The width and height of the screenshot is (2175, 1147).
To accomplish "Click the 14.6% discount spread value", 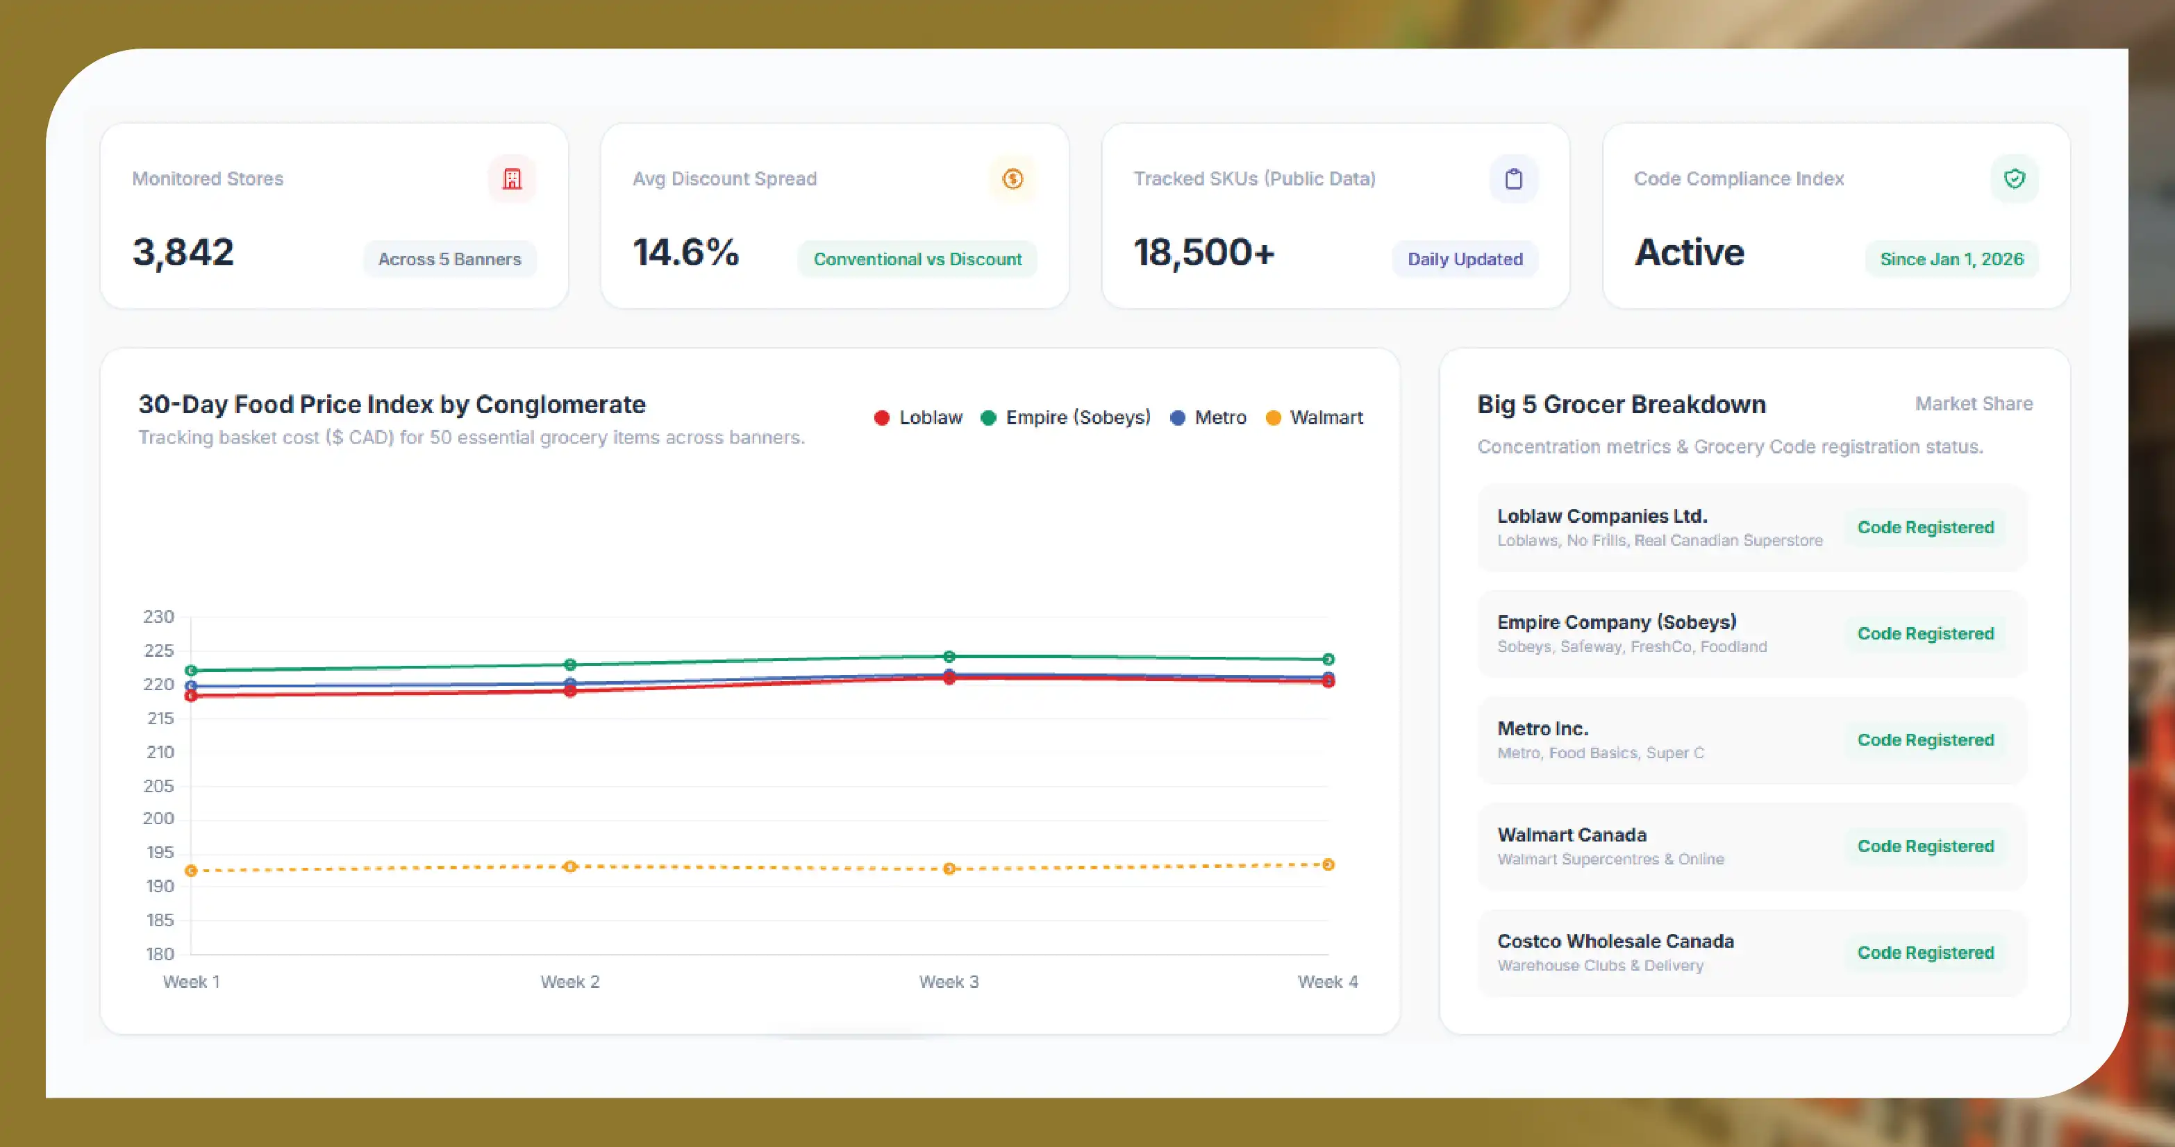I will pos(685,252).
